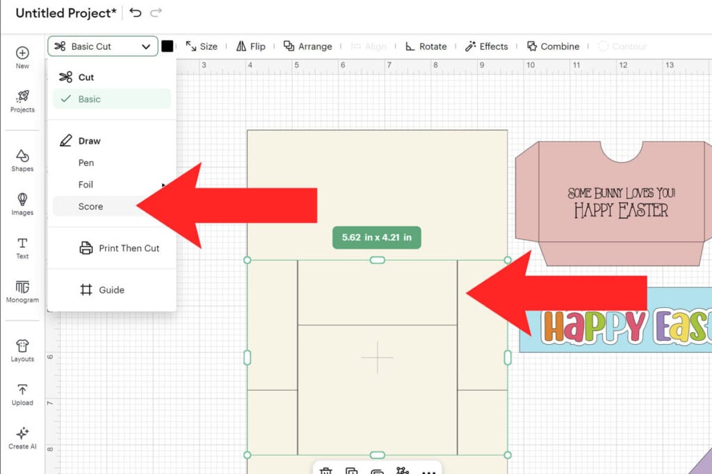Expand the Basic Cut operation dropdown
Image resolution: width=712 pixels, height=474 pixels.
tap(103, 46)
